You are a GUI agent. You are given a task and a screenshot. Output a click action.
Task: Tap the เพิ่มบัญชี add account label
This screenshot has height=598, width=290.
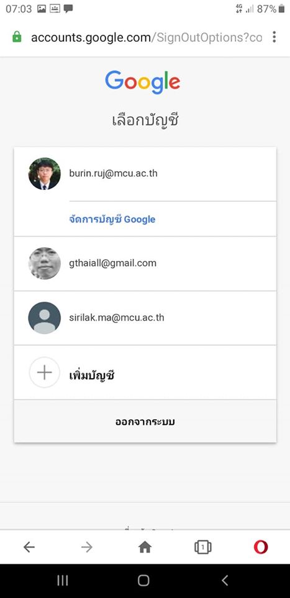pos(92,375)
